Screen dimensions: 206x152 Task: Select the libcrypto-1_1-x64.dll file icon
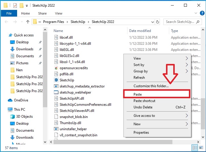(x=56, y=43)
